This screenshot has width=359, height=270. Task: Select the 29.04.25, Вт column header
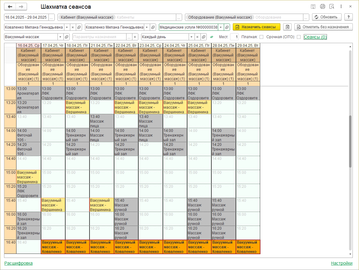click(248, 46)
